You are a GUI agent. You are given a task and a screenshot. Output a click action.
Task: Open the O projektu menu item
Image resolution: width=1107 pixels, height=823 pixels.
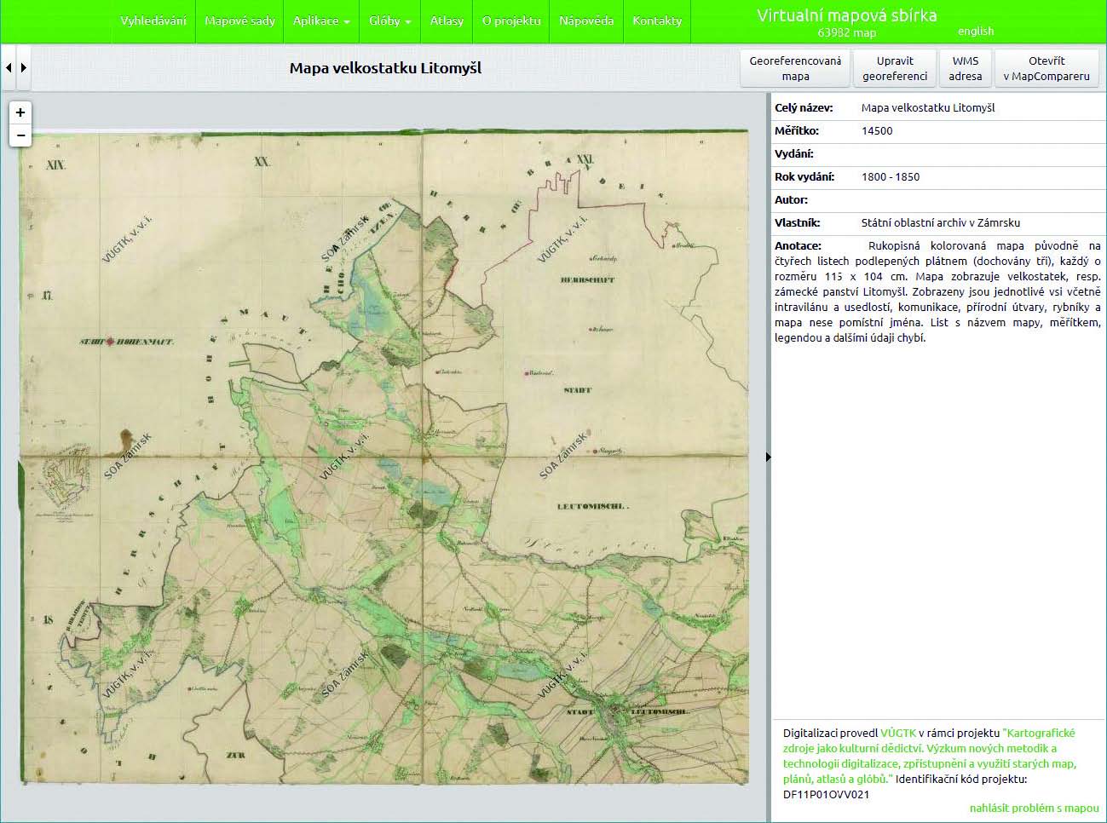511,20
